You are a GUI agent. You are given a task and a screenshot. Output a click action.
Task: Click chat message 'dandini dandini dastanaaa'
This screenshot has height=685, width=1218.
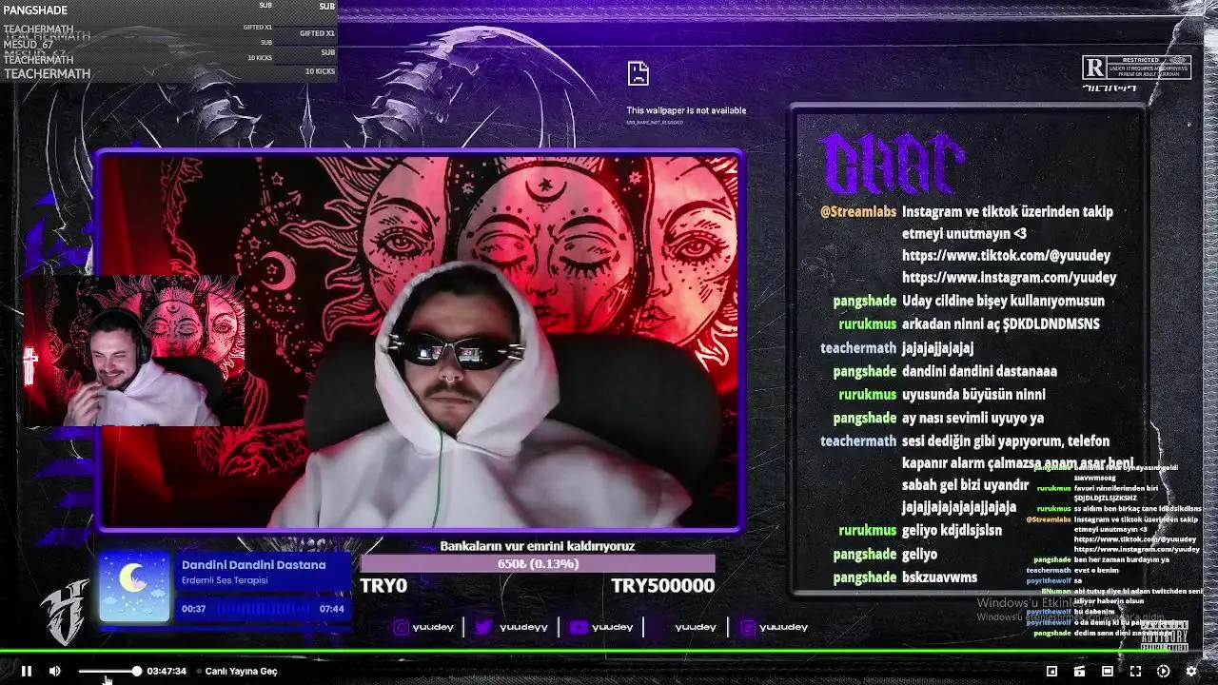tap(979, 371)
